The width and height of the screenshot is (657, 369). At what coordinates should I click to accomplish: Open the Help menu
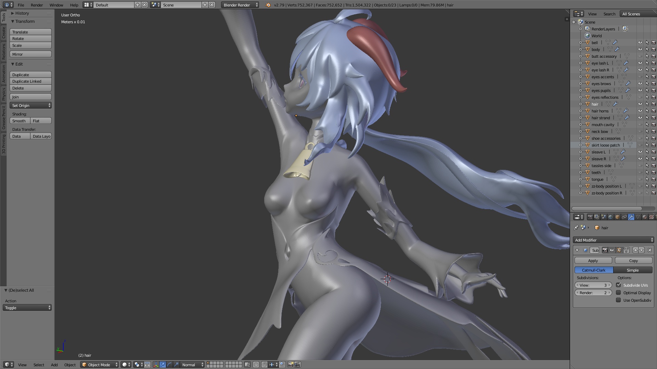click(x=74, y=5)
